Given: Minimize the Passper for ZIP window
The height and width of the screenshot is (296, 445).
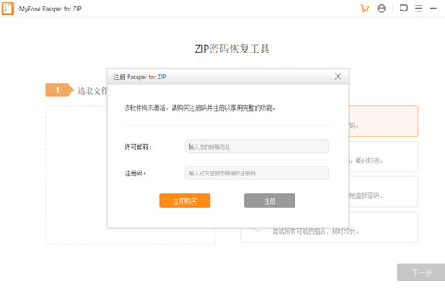Looking at the screenshot, I should pos(433,9).
